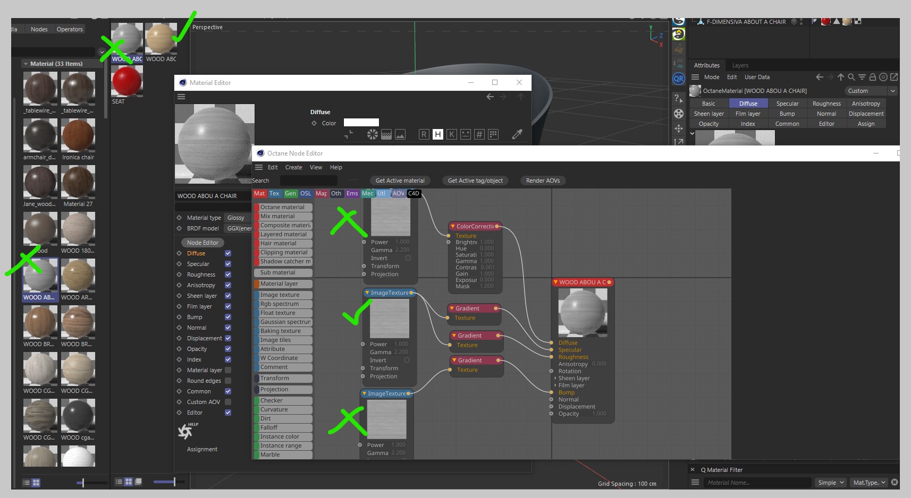Image resolution: width=911 pixels, height=498 pixels.
Task: Open the Node Editor button in Material Editor
Action: (x=203, y=243)
